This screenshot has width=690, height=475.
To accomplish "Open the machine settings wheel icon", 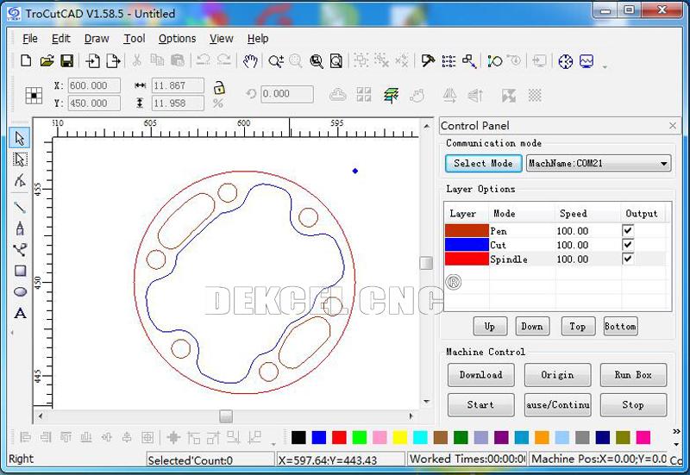I will (x=566, y=61).
